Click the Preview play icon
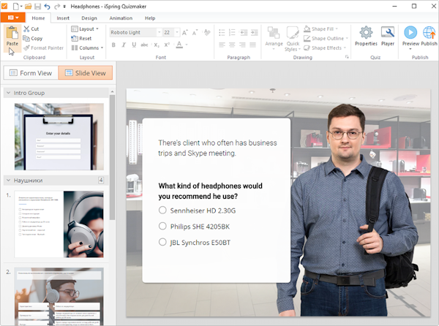Image resolution: width=439 pixels, height=326 pixels. (x=410, y=33)
